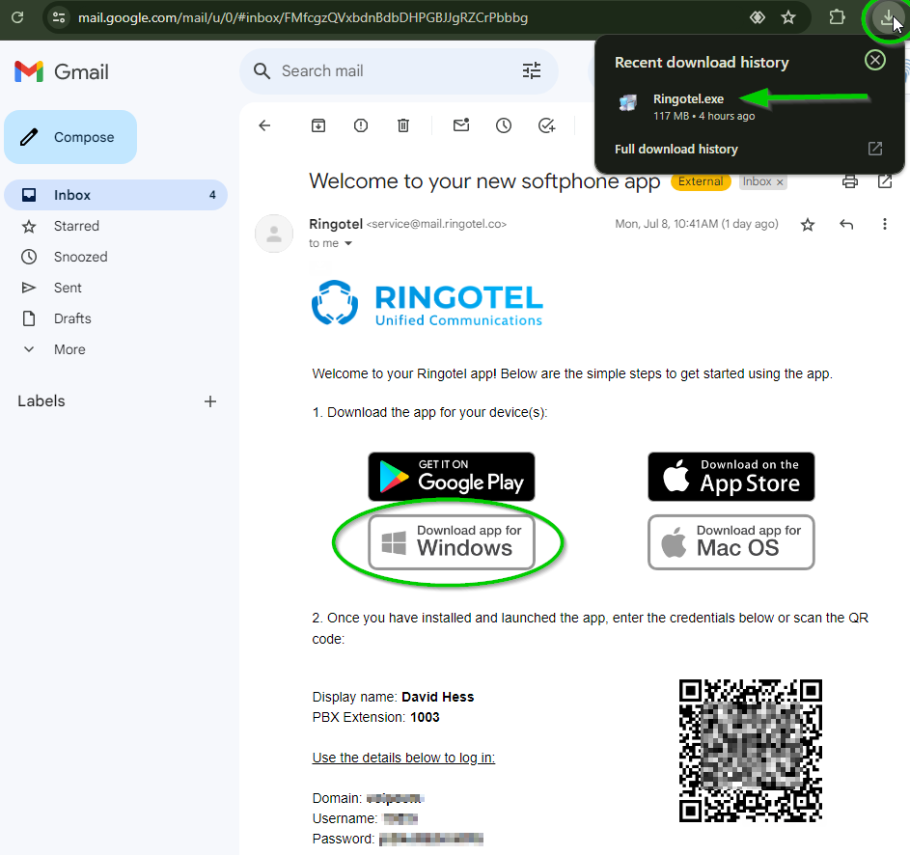Download the app for Windows
The height and width of the screenshot is (855, 910).
click(x=452, y=542)
